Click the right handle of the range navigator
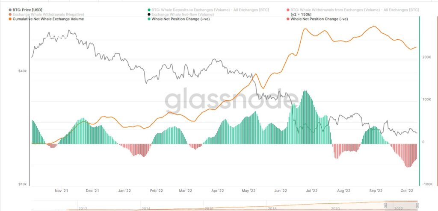The width and height of the screenshot is (438, 211). pos(415,205)
